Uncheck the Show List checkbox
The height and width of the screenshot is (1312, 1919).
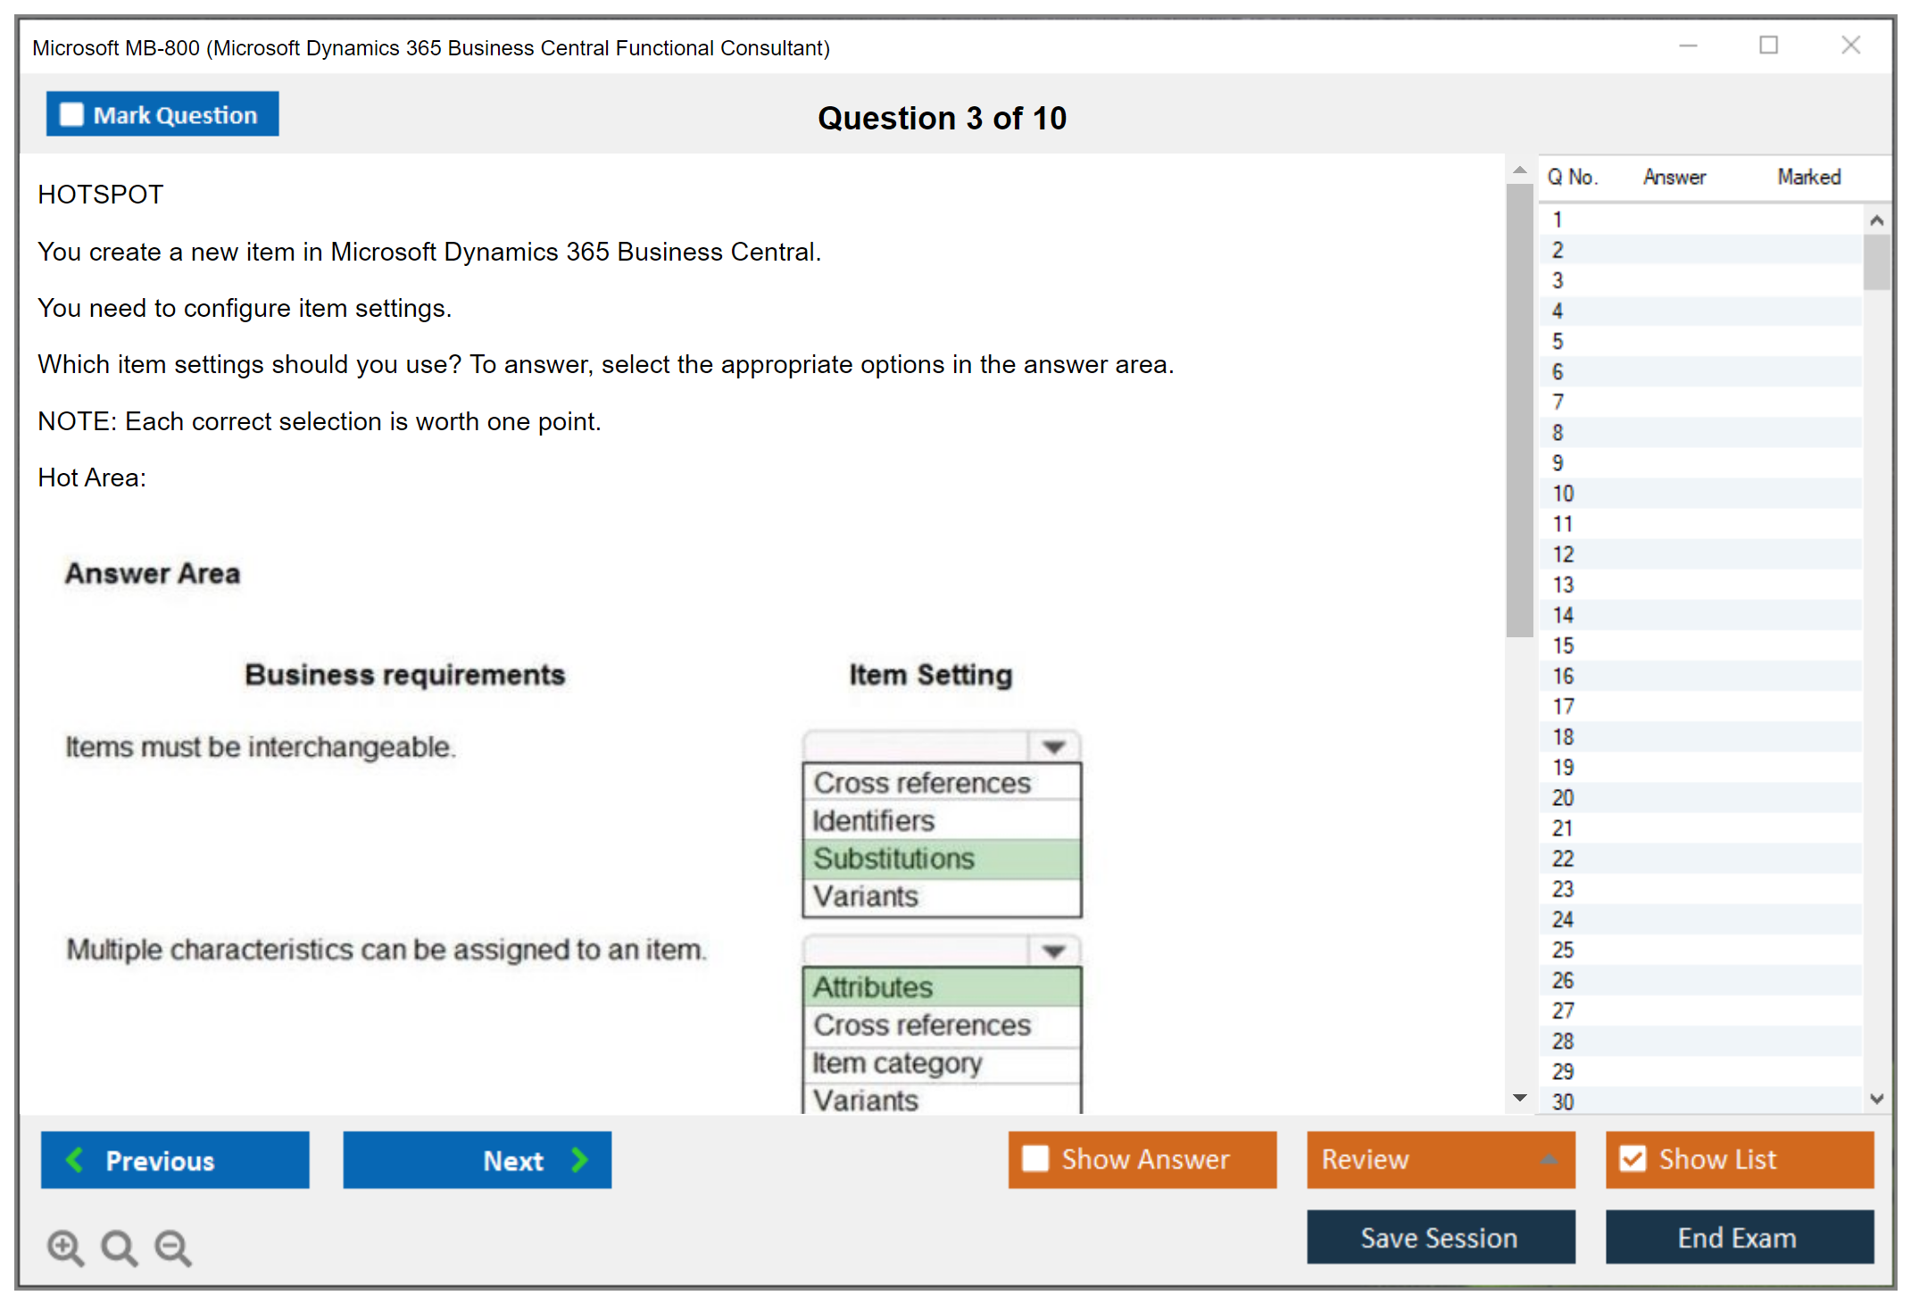pyautogui.click(x=1632, y=1158)
